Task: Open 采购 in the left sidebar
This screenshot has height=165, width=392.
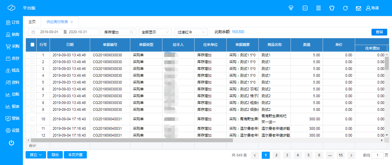Action: (x=12, y=47)
